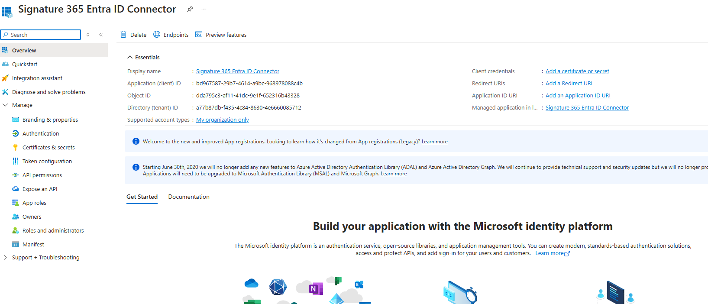Click the Manifest icon
This screenshot has height=304, width=708.
pyautogui.click(x=16, y=244)
